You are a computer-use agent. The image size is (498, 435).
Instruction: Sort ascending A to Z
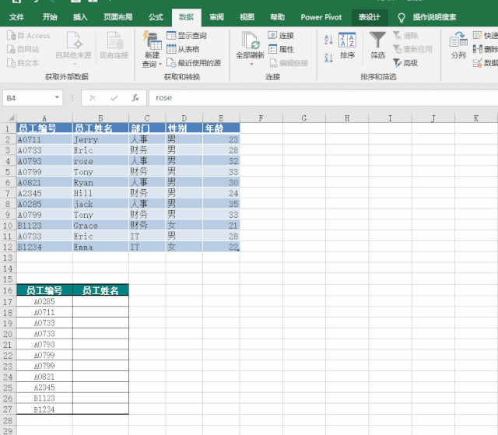coord(328,40)
